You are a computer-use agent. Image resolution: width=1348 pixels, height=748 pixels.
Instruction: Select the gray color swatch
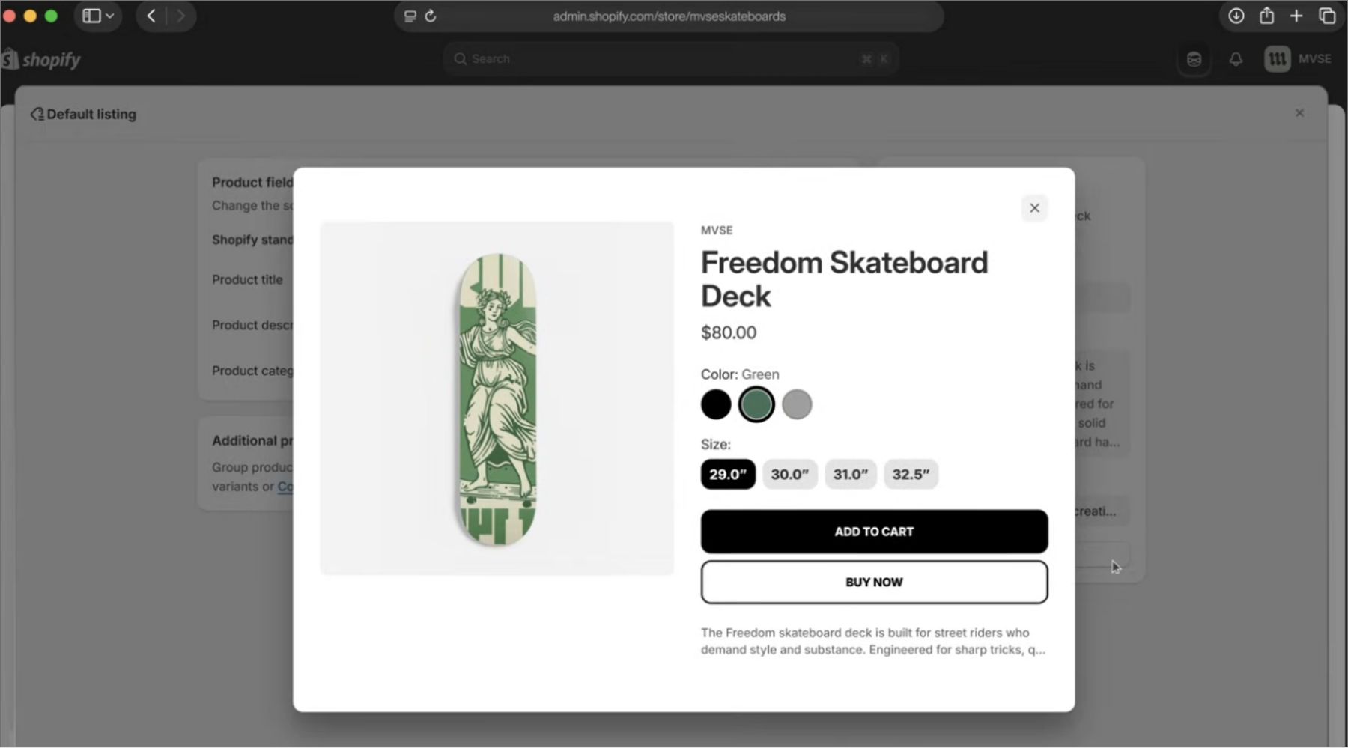point(797,405)
